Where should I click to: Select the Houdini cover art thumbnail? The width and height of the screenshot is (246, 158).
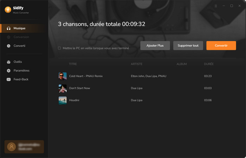pos(63,100)
